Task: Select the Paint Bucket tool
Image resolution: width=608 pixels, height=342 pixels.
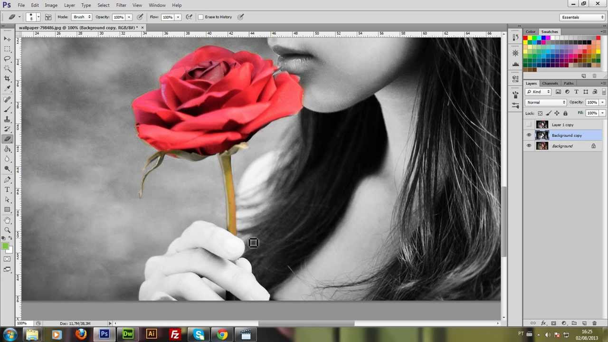Action: pos(7,149)
